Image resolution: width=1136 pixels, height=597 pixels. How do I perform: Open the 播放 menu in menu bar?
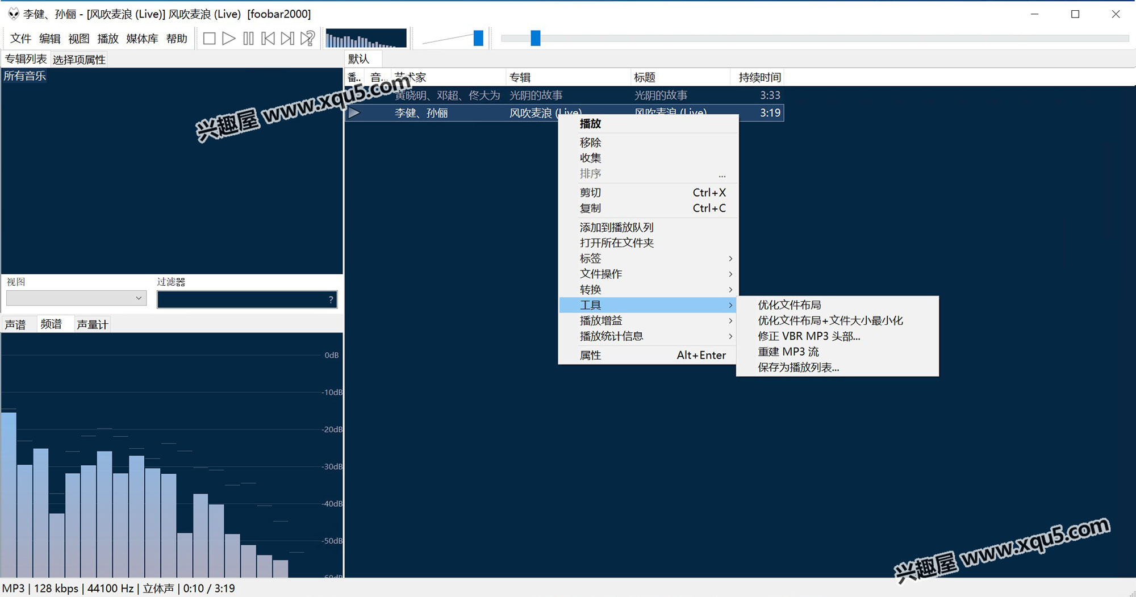(x=108, y=38)
